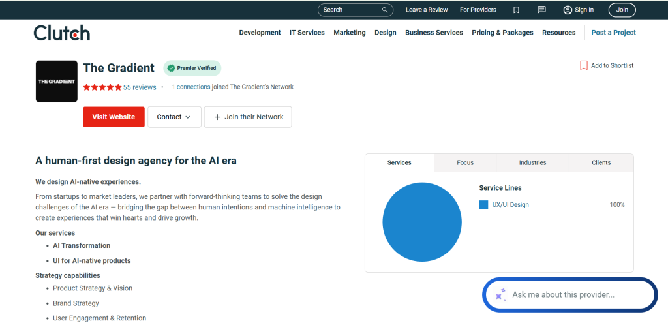Screen dimensions: 668x323
Task: Open the bookmark icon in top bar
Action: [516, 10]
